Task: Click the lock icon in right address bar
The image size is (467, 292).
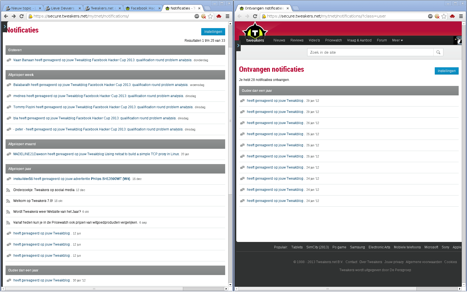Action: coord(264,16)
